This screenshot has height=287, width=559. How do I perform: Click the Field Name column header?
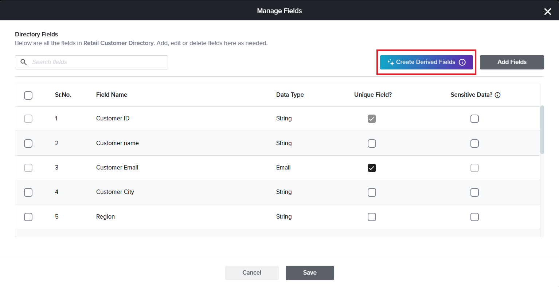click(112, 95)
